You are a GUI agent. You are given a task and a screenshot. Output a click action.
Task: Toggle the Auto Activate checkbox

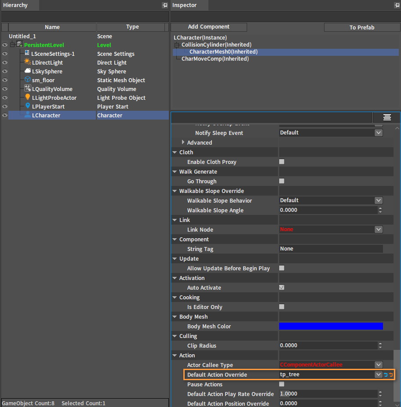(281, 287)
